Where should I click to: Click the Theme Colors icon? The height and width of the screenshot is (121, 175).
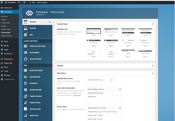(x=25, y=96)
